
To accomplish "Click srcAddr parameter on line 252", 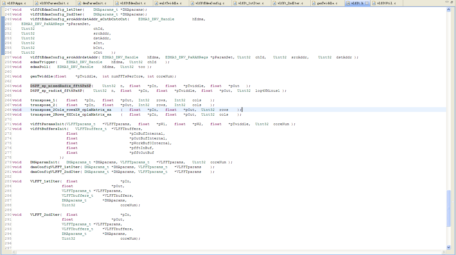I will [101, 33].
